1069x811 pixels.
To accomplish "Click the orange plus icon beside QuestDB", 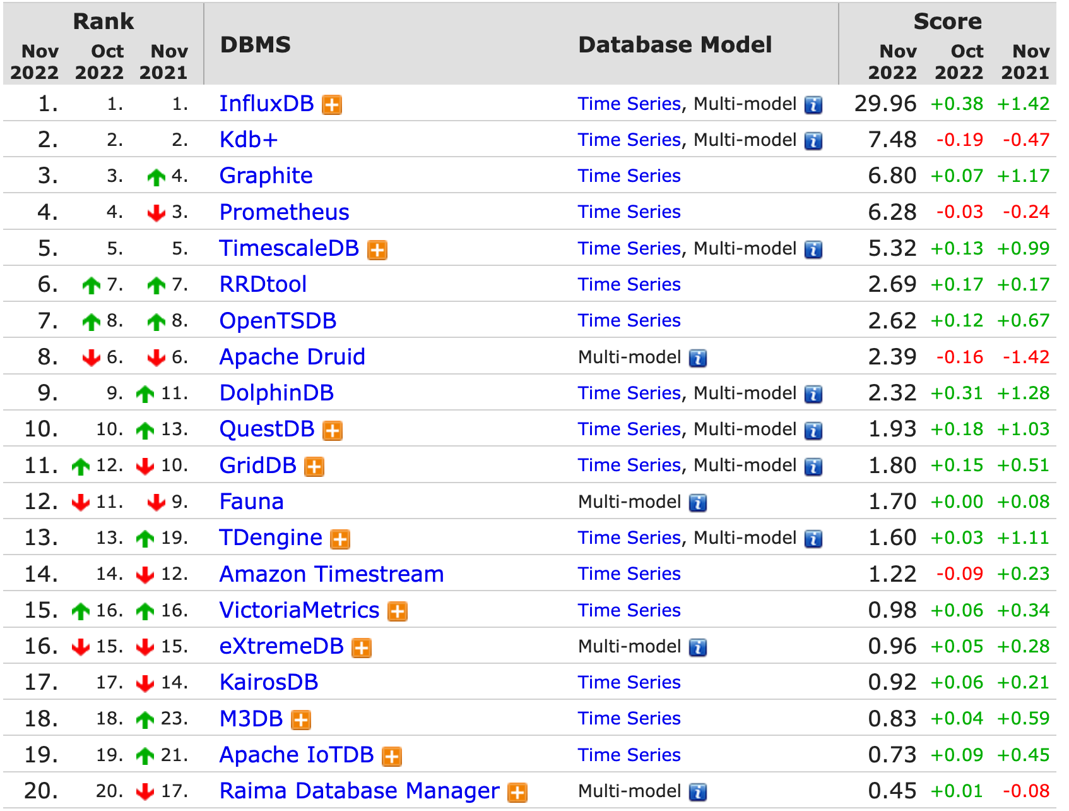I will [x=333, y=431].
